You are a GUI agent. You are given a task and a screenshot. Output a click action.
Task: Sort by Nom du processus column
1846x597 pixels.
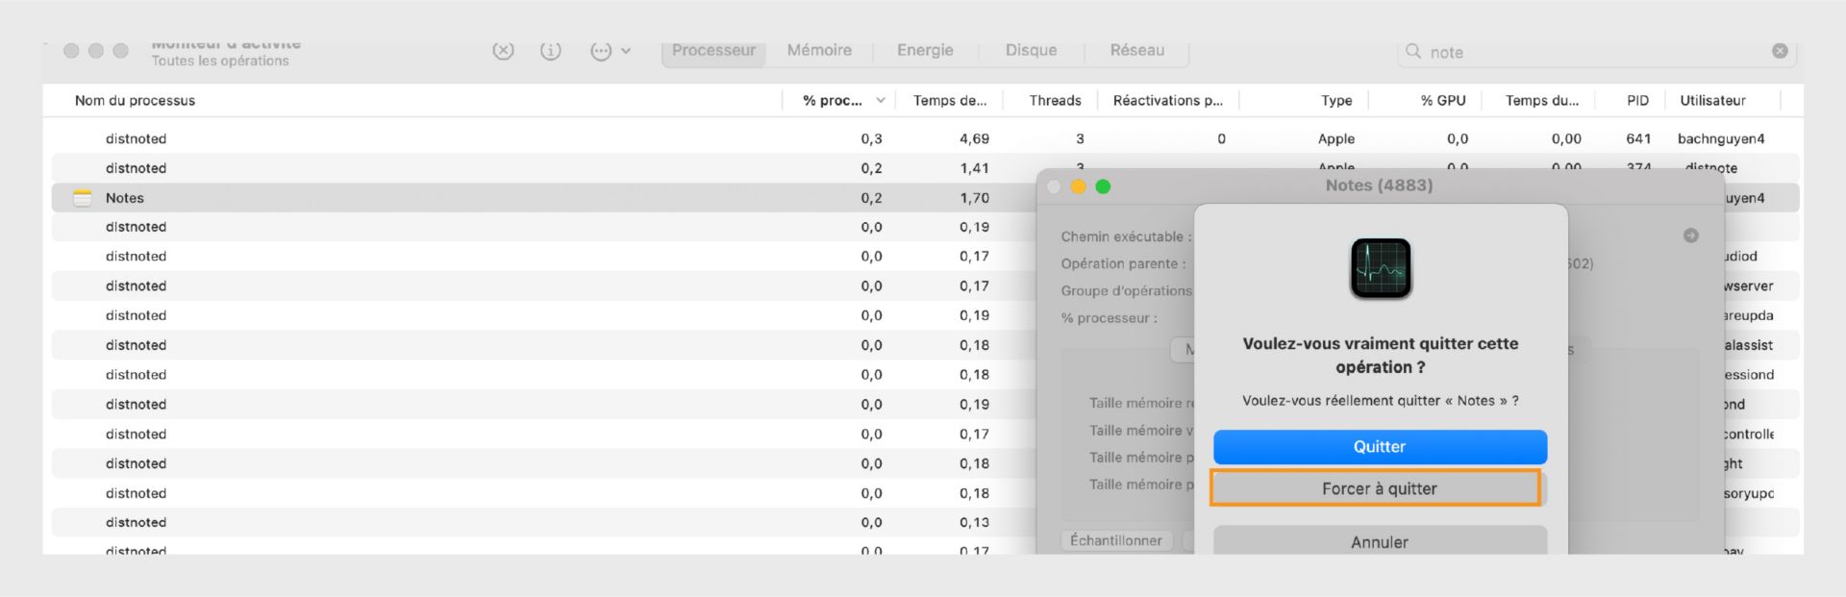coord(135,100)
